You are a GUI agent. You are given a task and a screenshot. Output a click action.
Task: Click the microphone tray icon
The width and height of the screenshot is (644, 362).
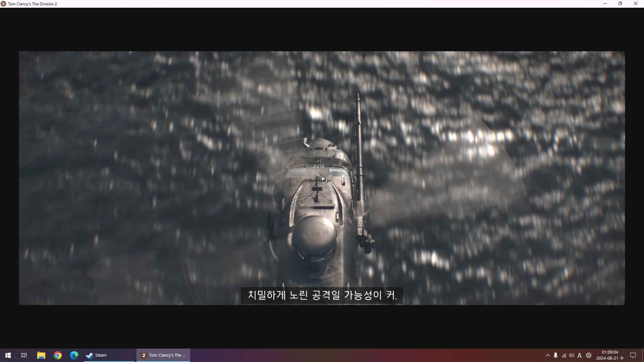point(556,355)
